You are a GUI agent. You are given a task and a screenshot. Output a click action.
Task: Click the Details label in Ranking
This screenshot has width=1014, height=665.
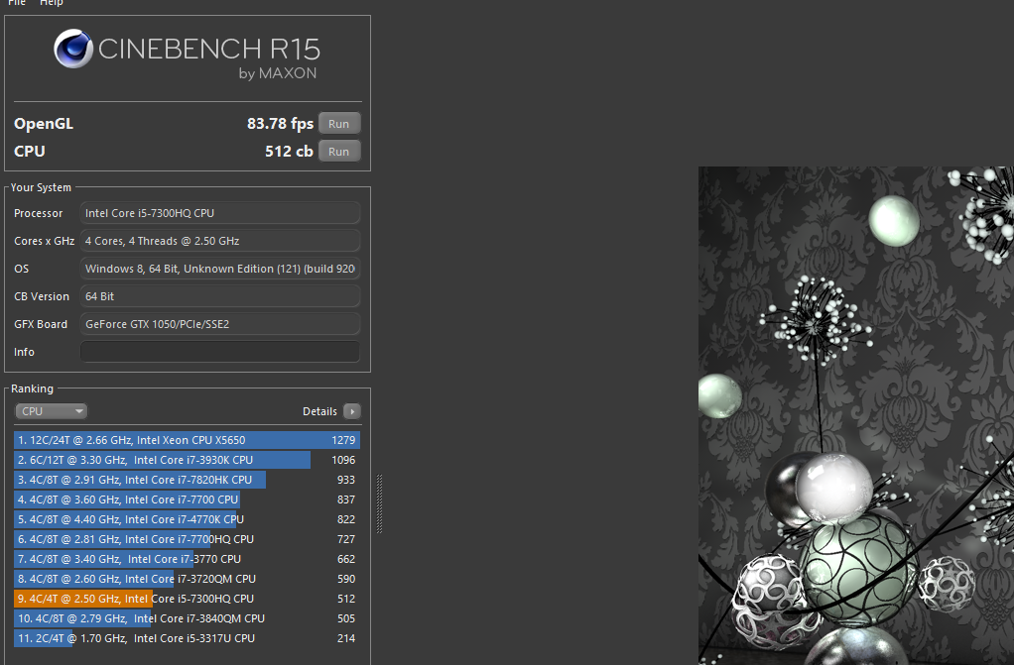(x=319, y=411)
